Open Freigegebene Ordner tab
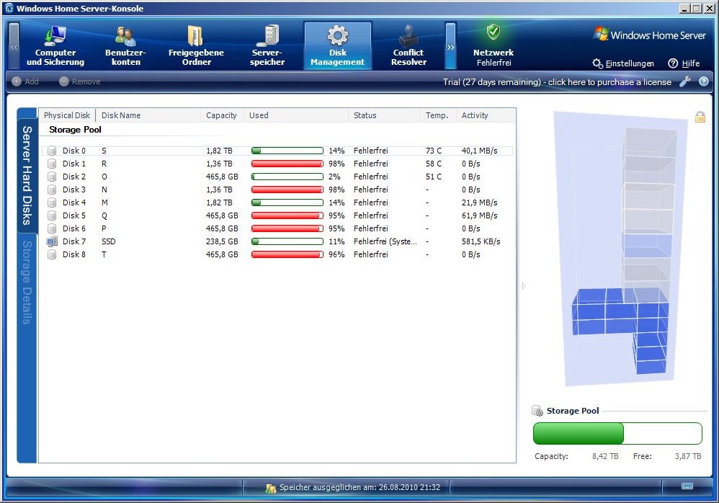 pyautogui.click(x=196, y=46)
